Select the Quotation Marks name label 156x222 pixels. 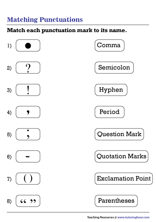click(x=121, y=157)
